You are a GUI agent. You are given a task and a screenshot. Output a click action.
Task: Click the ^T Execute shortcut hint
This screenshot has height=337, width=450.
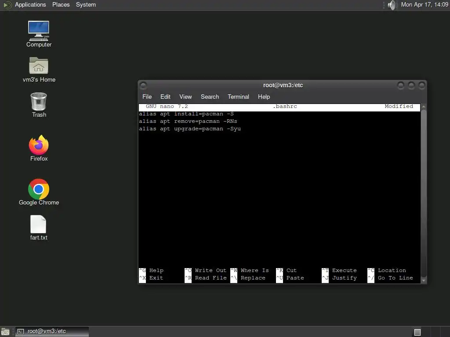(339, 270)
